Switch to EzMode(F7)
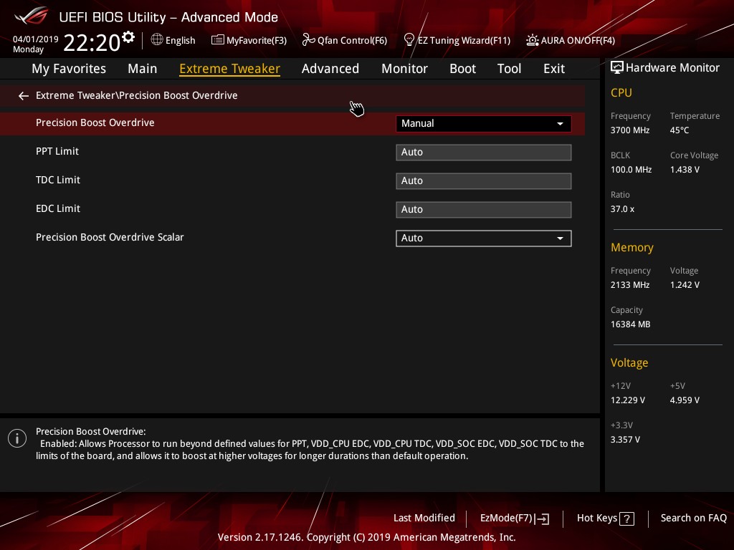This screenshot has height=550, width=734. [515, 518]
